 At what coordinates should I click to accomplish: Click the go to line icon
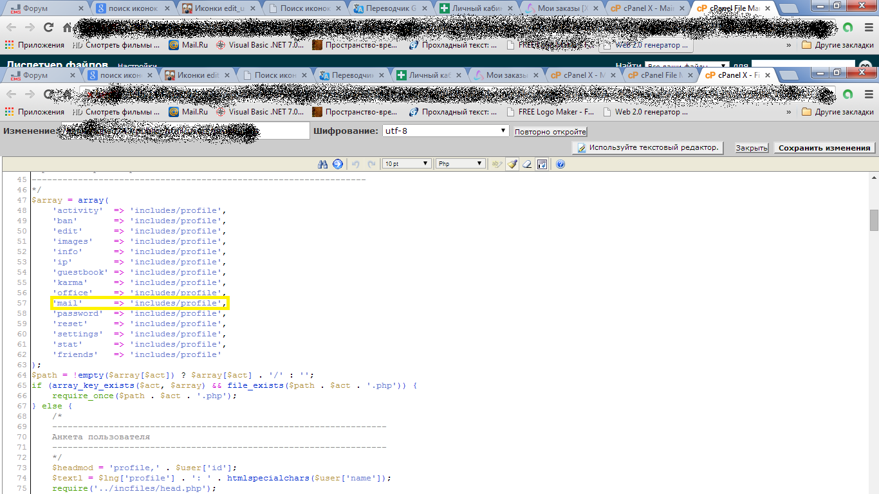tap(338, 164)
